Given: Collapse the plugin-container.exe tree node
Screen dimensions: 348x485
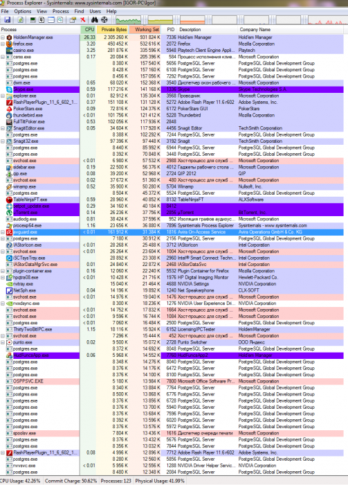Looking at the screenshot, I should [x=3, y=272].
